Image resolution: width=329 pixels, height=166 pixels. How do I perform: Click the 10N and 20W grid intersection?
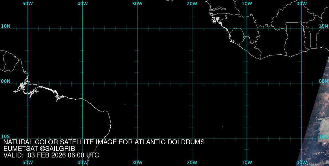[192, 28]
